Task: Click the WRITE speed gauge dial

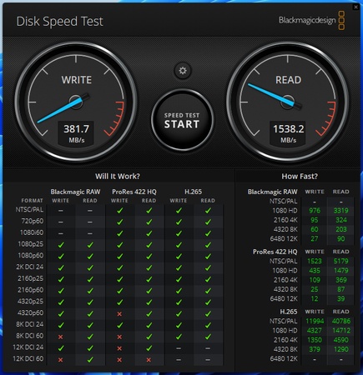Action: pyautogui.click(x=76, y=102)
